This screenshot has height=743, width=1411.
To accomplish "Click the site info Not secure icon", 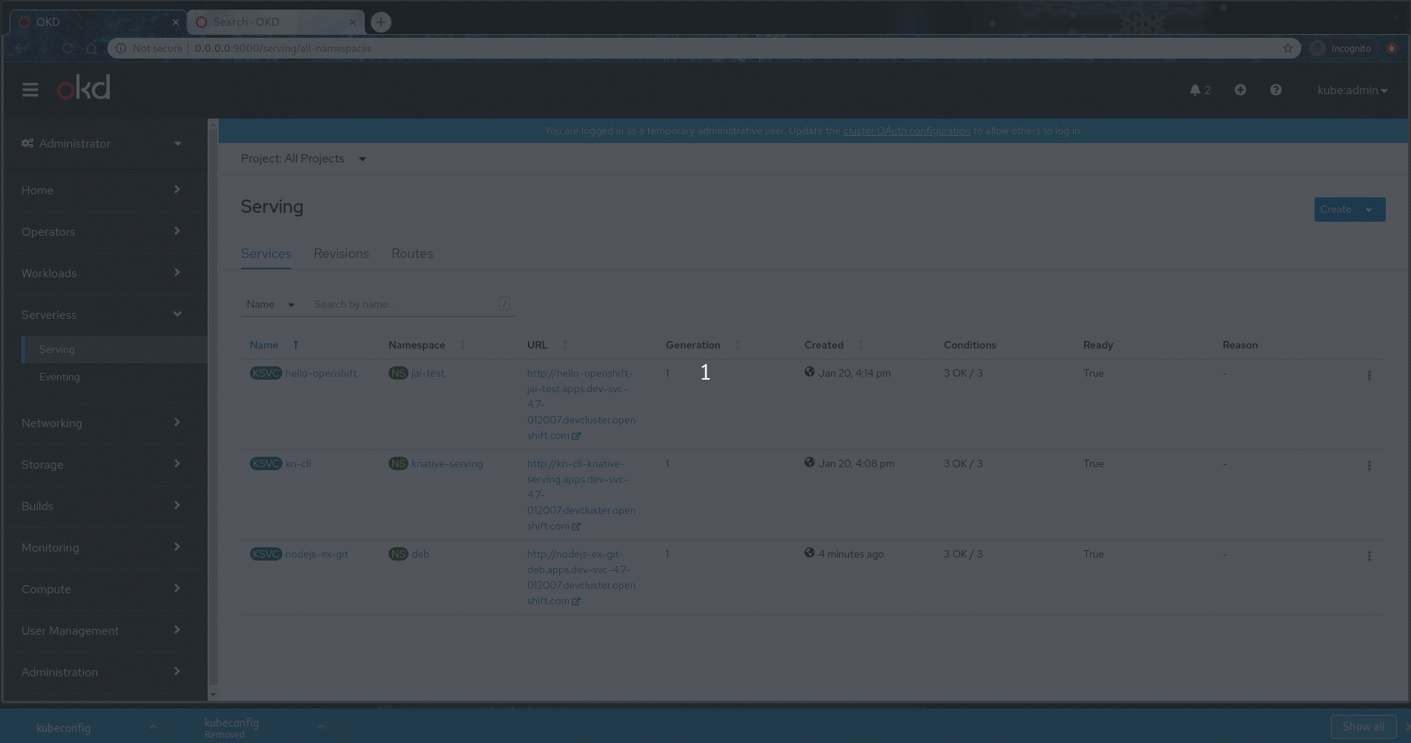I will coord(121,48).
